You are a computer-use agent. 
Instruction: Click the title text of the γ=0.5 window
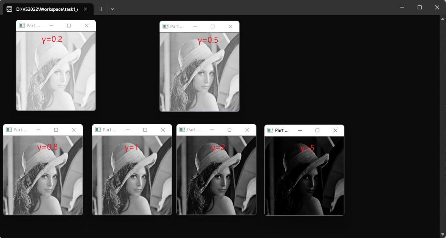177,27
